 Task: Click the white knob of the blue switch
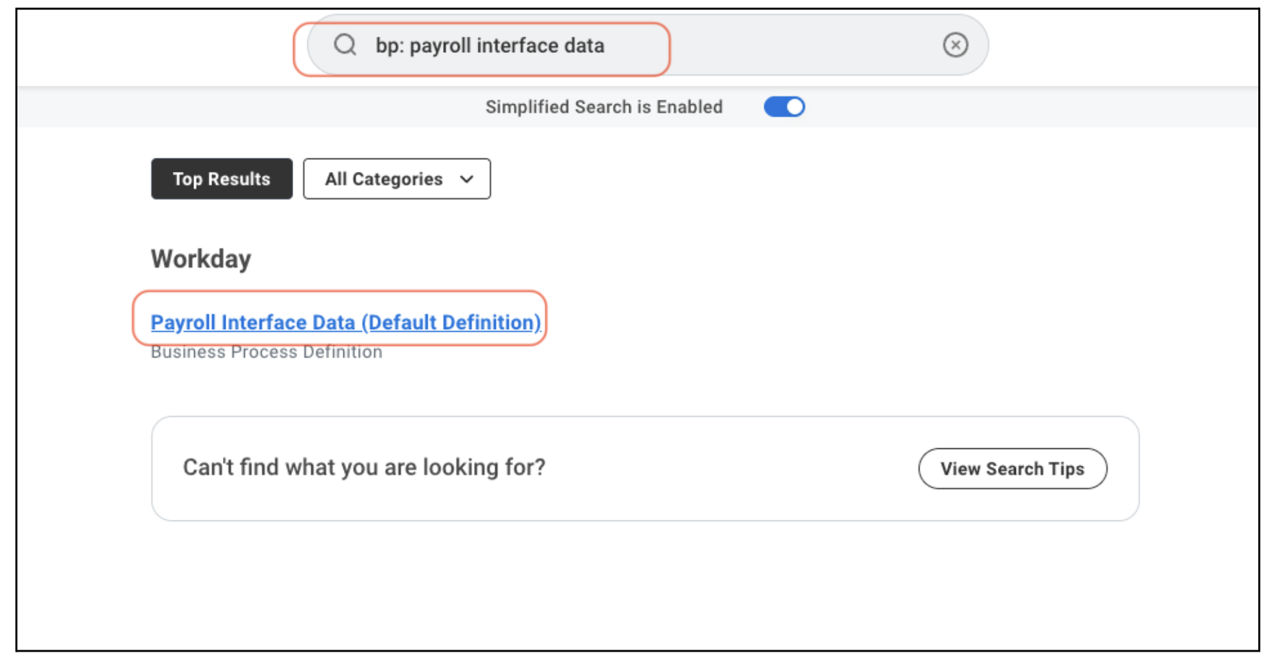[x=794, y=107]
